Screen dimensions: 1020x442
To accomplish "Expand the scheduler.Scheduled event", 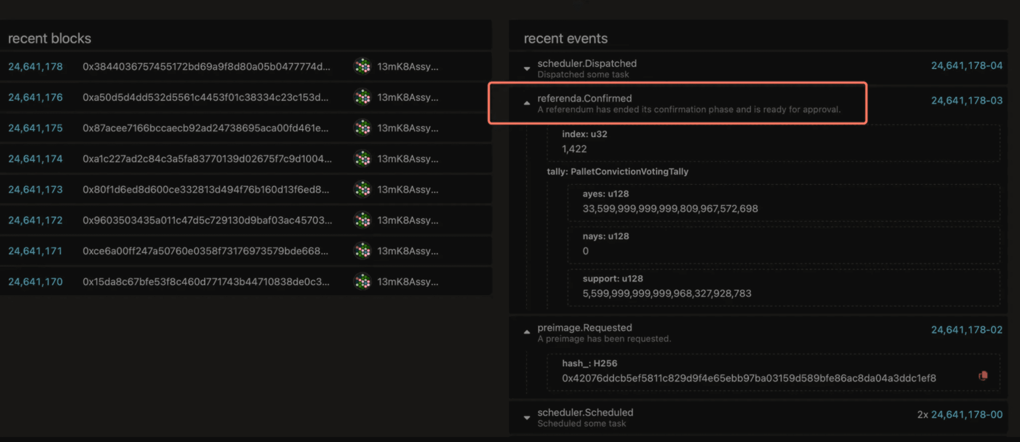I will coord(526,418).
